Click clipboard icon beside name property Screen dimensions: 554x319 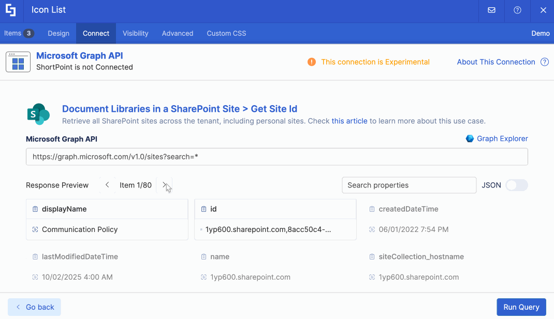coord(203,257)
